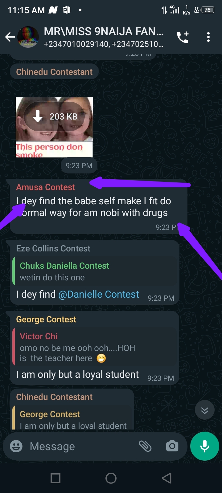
Task: Start a group call with phone-plus icon
Action: point(183,37)
